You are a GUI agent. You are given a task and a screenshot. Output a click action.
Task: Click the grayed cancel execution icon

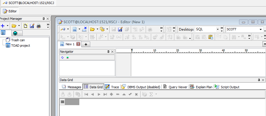tap(73, 37)
